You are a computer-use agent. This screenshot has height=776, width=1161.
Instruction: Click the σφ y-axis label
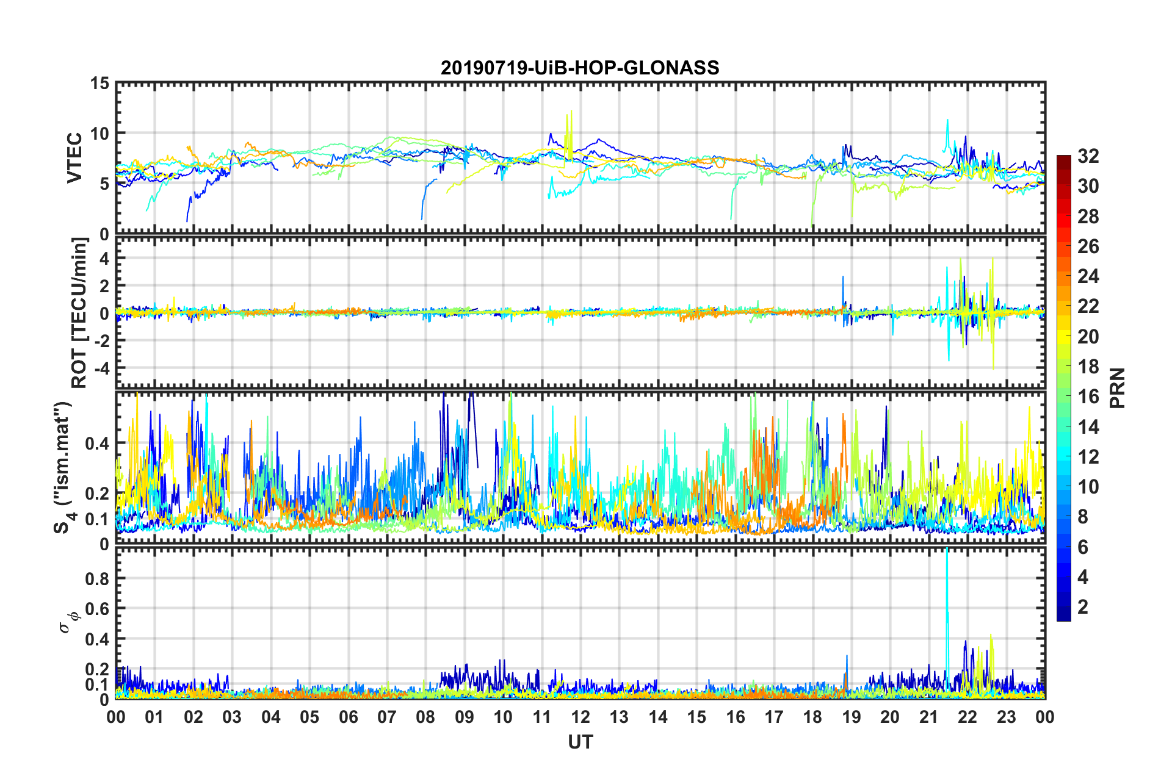point(71,623)
